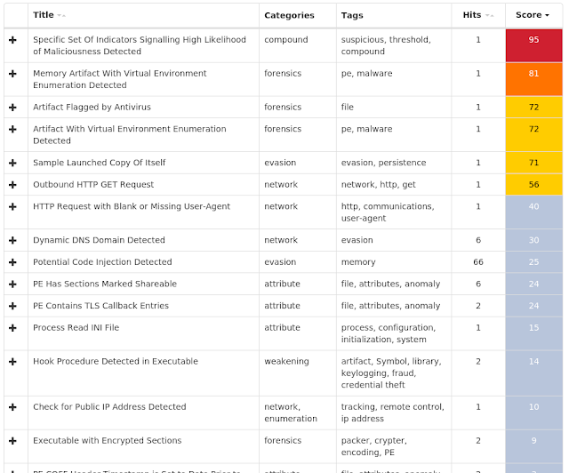This screenshot has width=569, height=473.
Task: Select the Categories column header
Action: click(289, 15)
